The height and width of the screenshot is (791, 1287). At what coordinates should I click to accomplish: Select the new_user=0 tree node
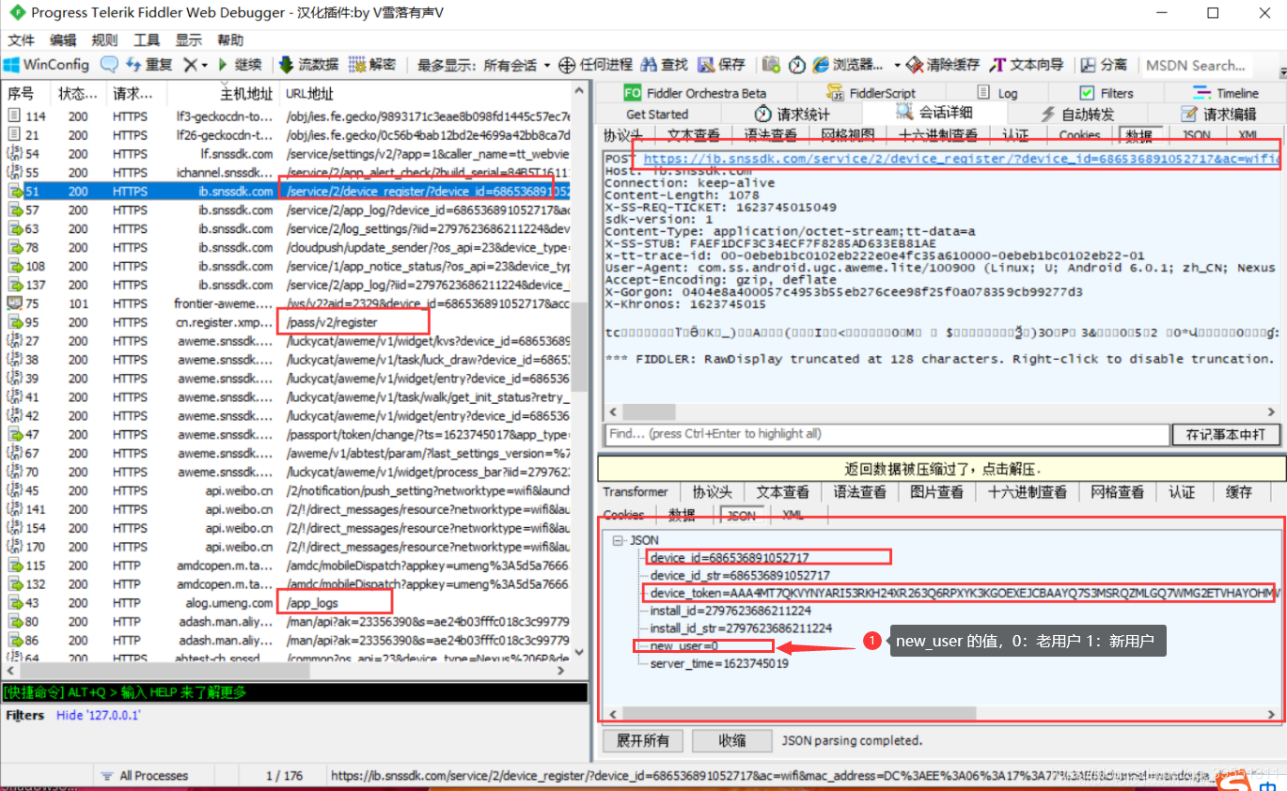pyautogui.click(x=683, y=646)
